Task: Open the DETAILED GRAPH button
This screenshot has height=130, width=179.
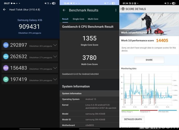Action: [133, 119]
